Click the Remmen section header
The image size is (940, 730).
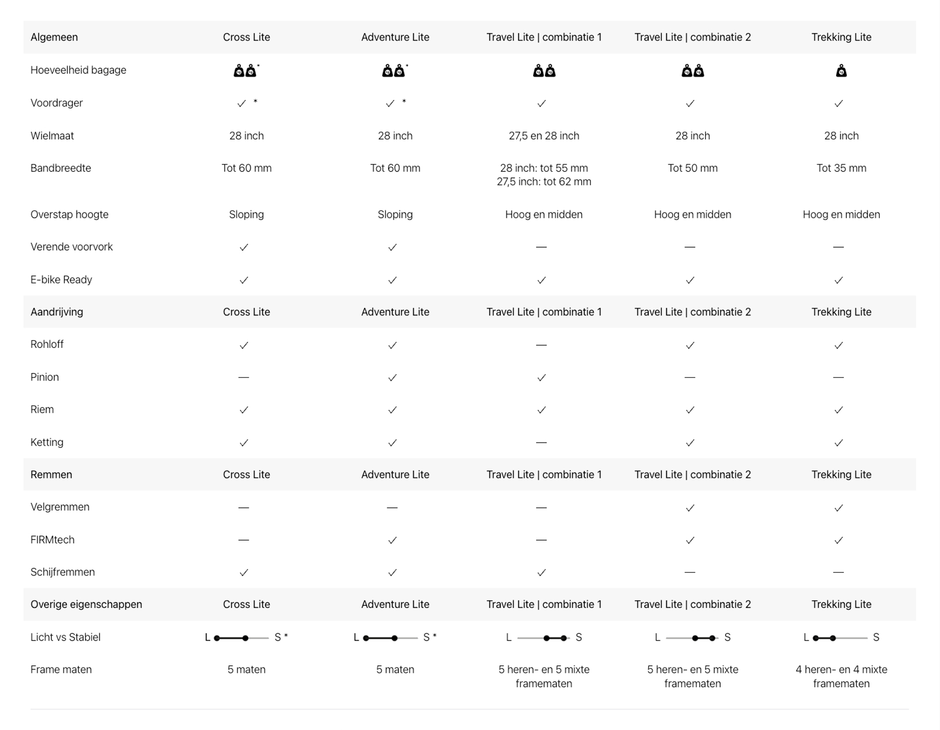pyautogui.click(x=51, y=474)
